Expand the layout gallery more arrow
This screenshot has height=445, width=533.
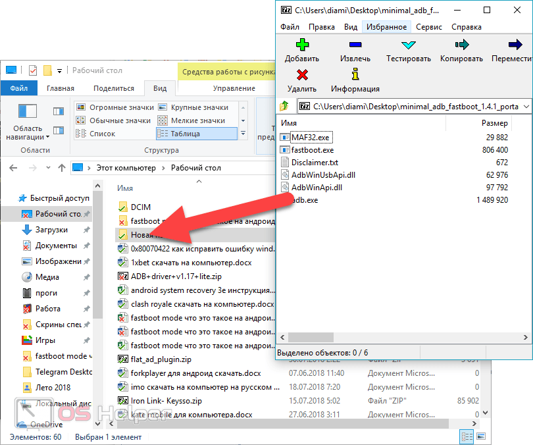243,134
